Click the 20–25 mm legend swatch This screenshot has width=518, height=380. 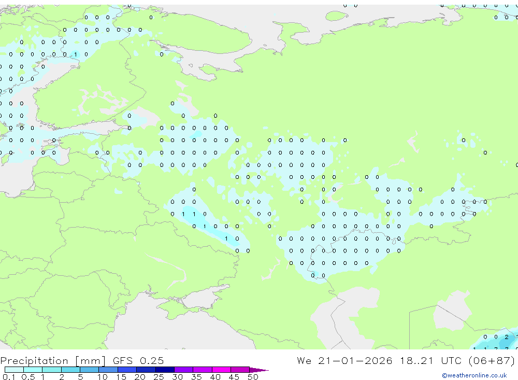click(x=146, y=370)
